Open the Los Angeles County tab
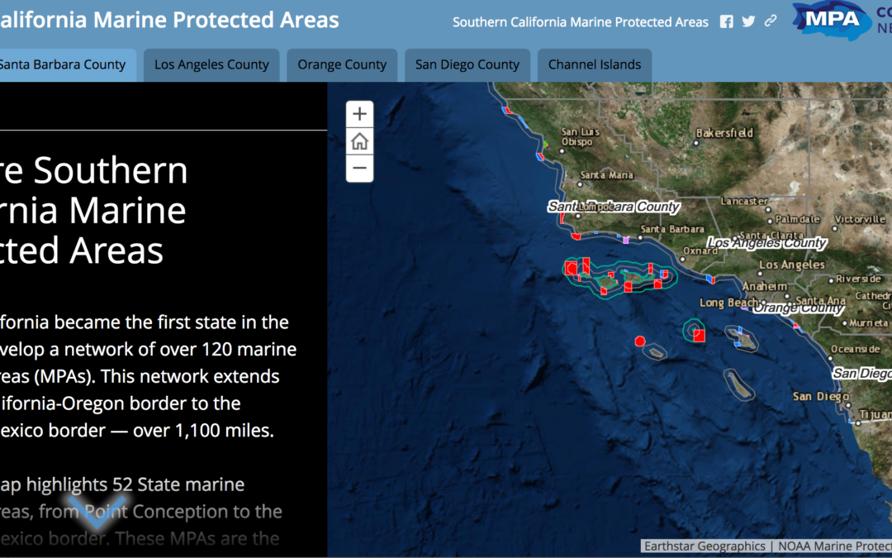Viewport: 892px width, 558px height. click(211, 64)
